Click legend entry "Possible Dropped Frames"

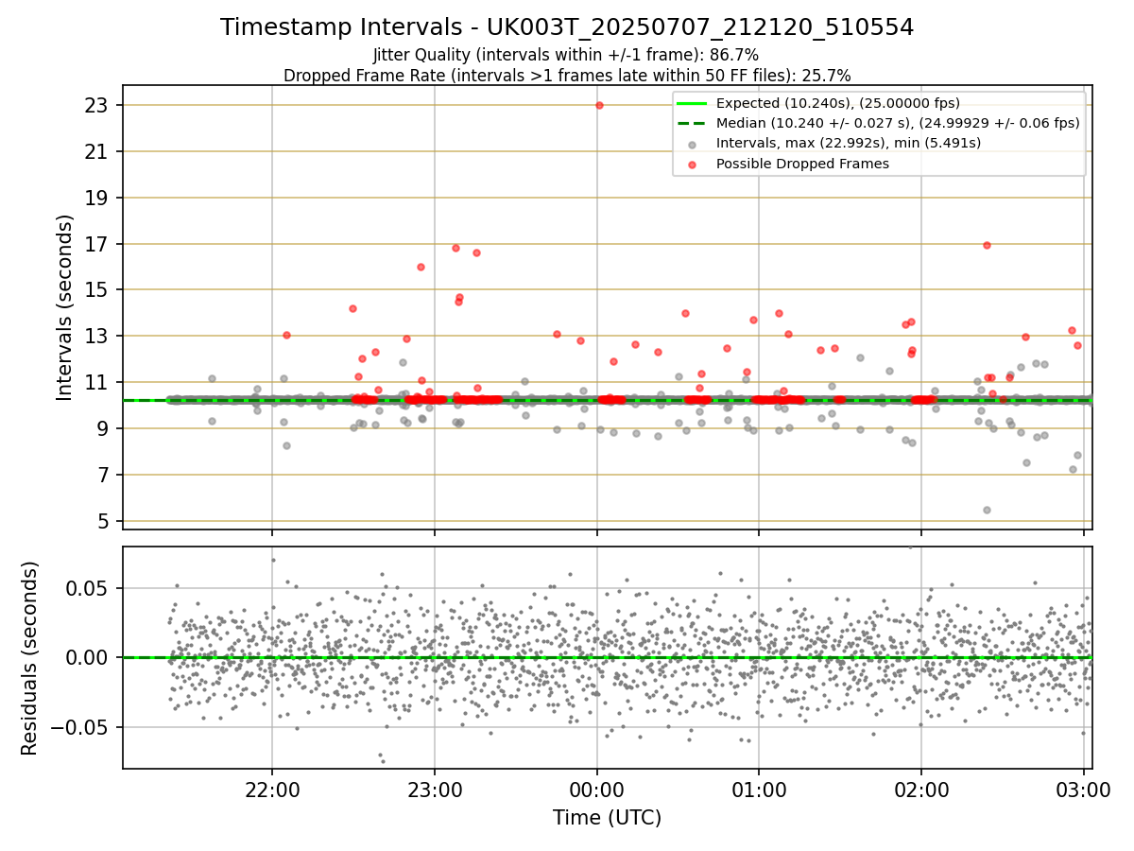click(802, 164)
